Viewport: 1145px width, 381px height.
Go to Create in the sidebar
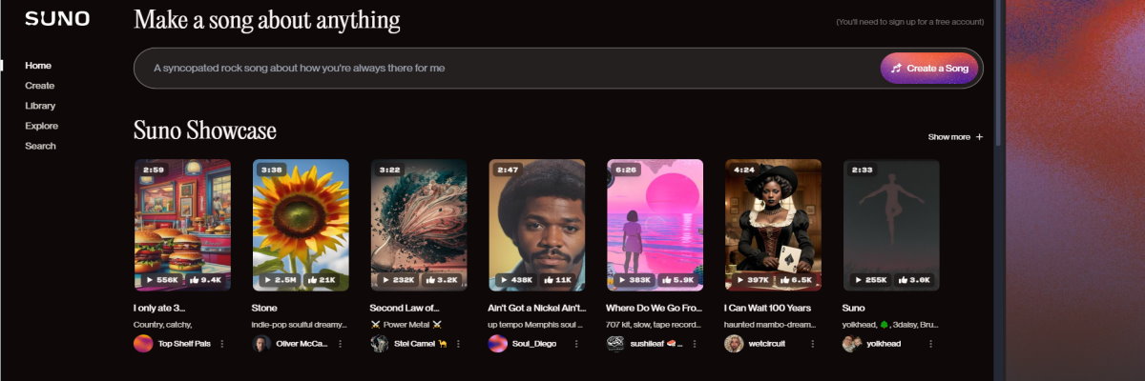(40, 86)
